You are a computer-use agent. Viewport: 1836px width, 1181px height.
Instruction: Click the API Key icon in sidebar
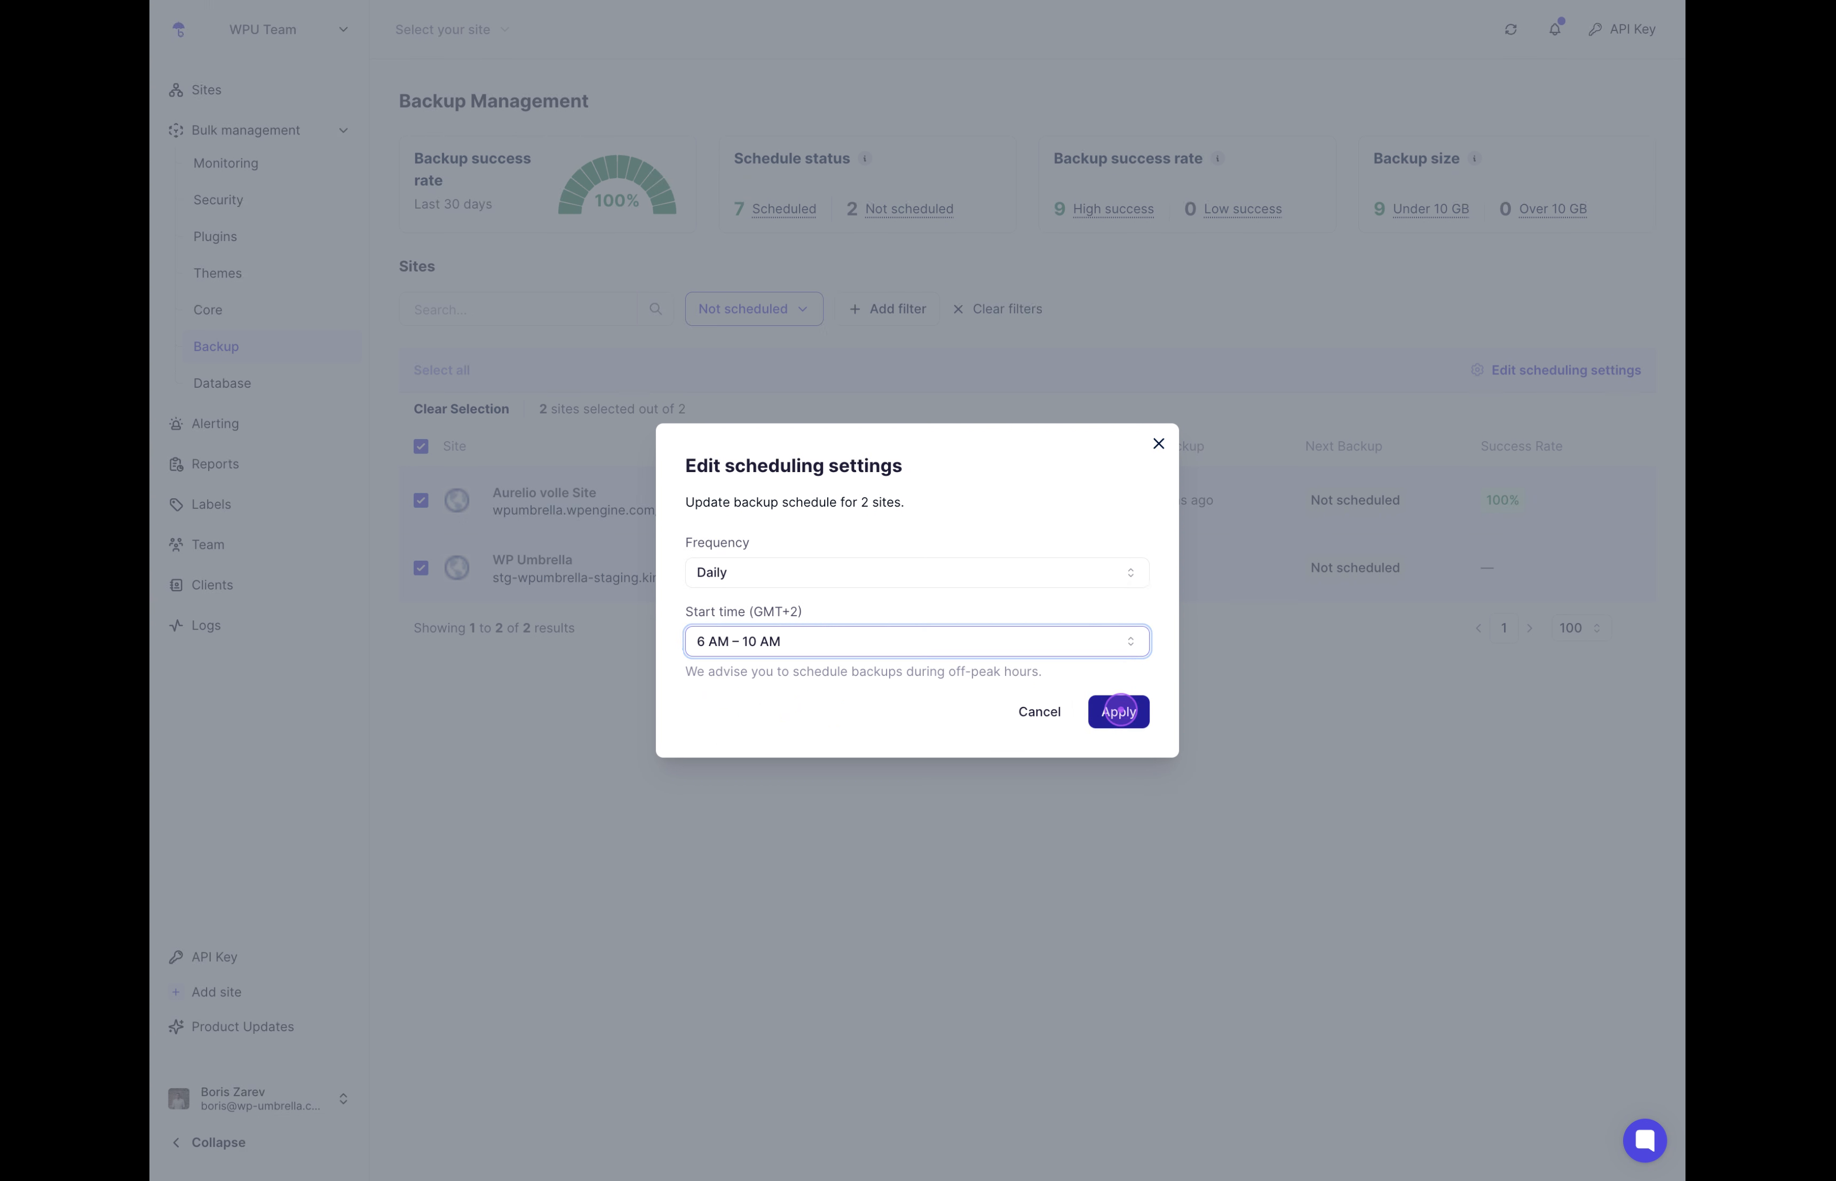point(176,957)
